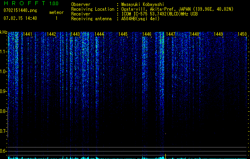250x159 pixels.
Task: Click the Receiving antenna label
Action: click(x=91, y=19)
